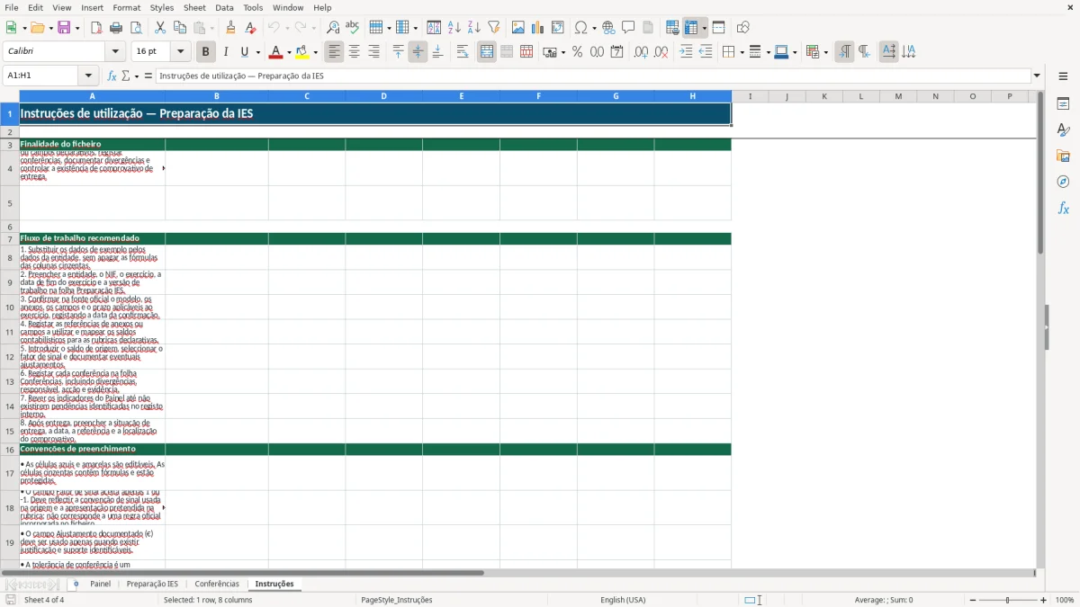Click the formula input line
This screenshot has width=1080, height=607.
[x=593, y=76]
